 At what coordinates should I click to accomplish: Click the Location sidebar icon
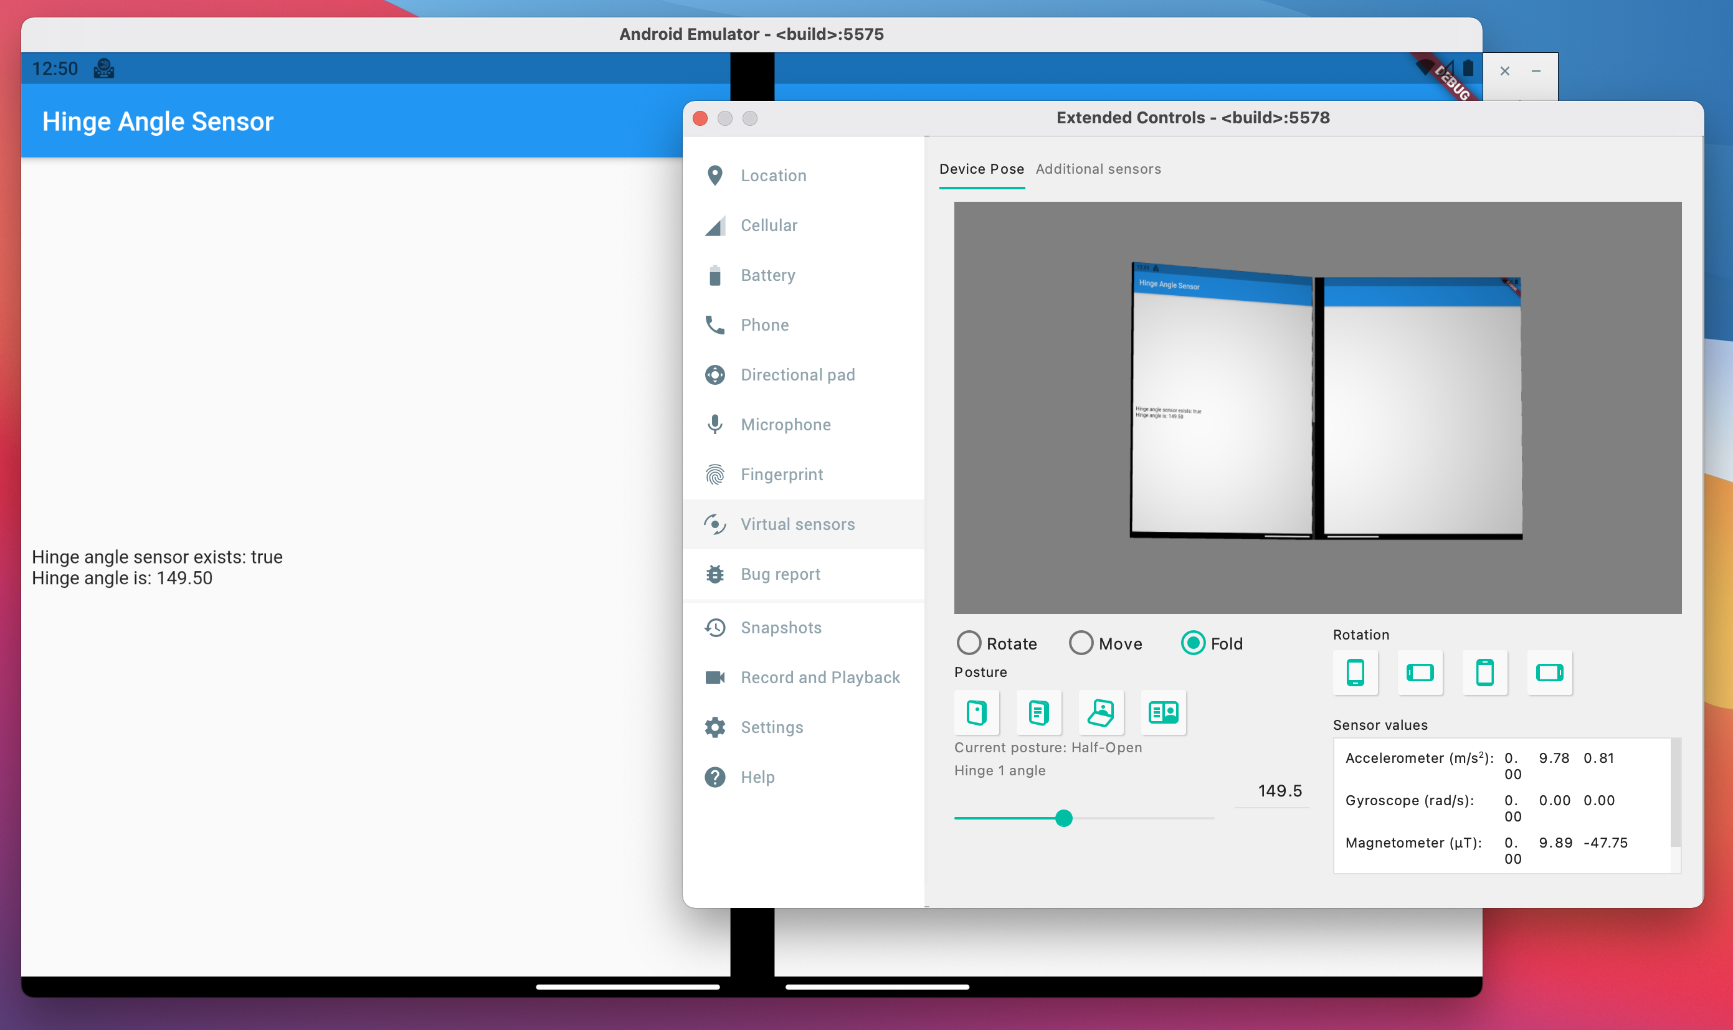click(715, 176)
